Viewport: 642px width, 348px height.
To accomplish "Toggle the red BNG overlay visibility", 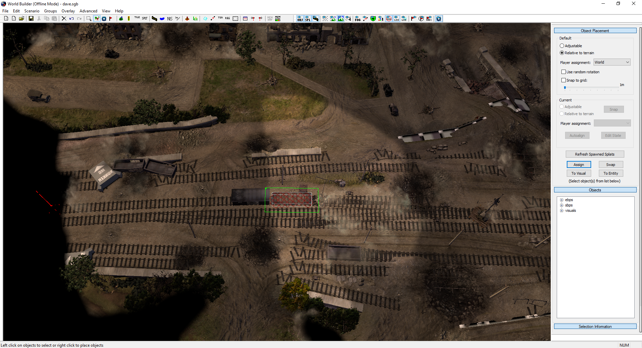I will click(389, 18).
